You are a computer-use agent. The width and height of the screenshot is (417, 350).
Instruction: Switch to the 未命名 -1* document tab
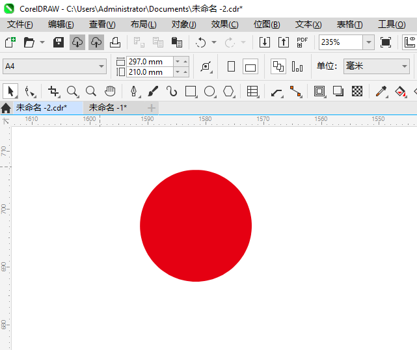click(107, 107)
